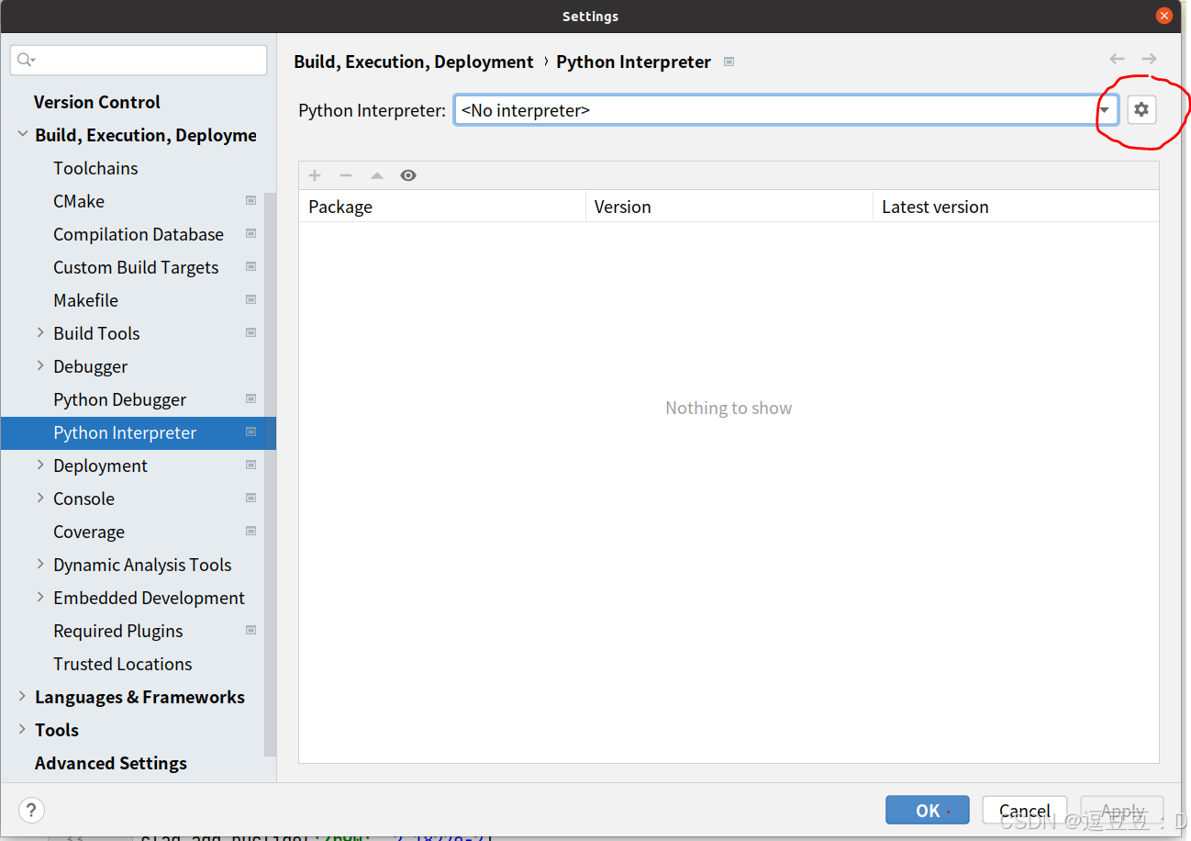Open the Python Interpreter dropdown arrow
The width and height of the screenshot is (1191, 841).
tap(1105, 110)
